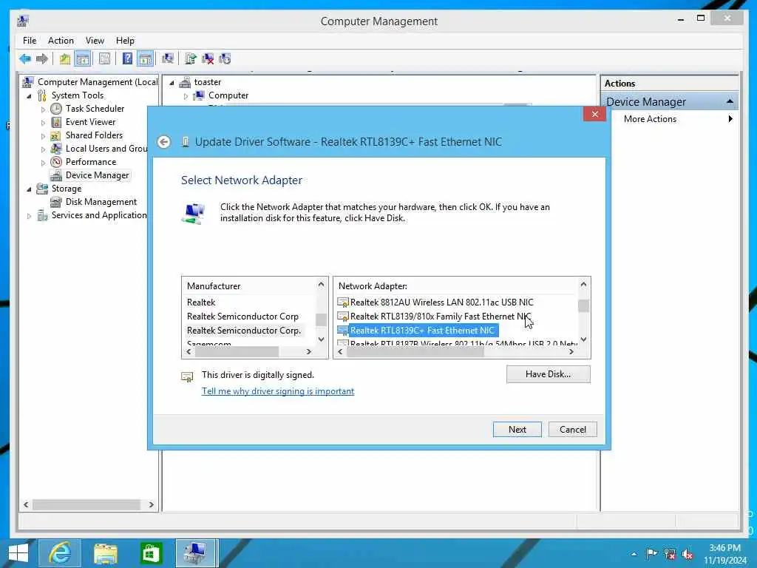Click the Windows Start button
The image size is (757, 568).
[x=18, y=553]
